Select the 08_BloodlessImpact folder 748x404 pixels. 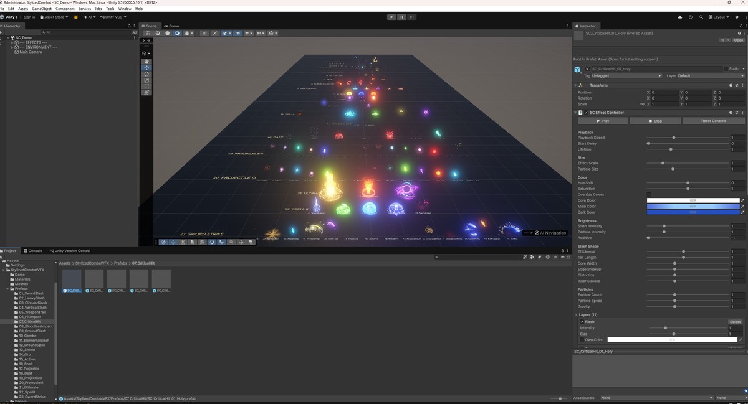click(x=36, y=326)
